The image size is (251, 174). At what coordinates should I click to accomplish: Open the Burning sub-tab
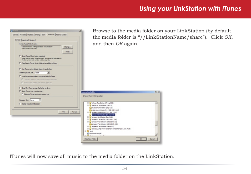coord(32,40)
